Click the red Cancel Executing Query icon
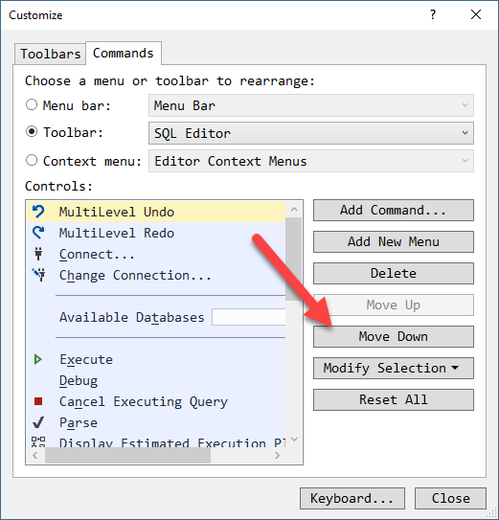The height and width of the screenshot is (520, 499). (38, 401)
